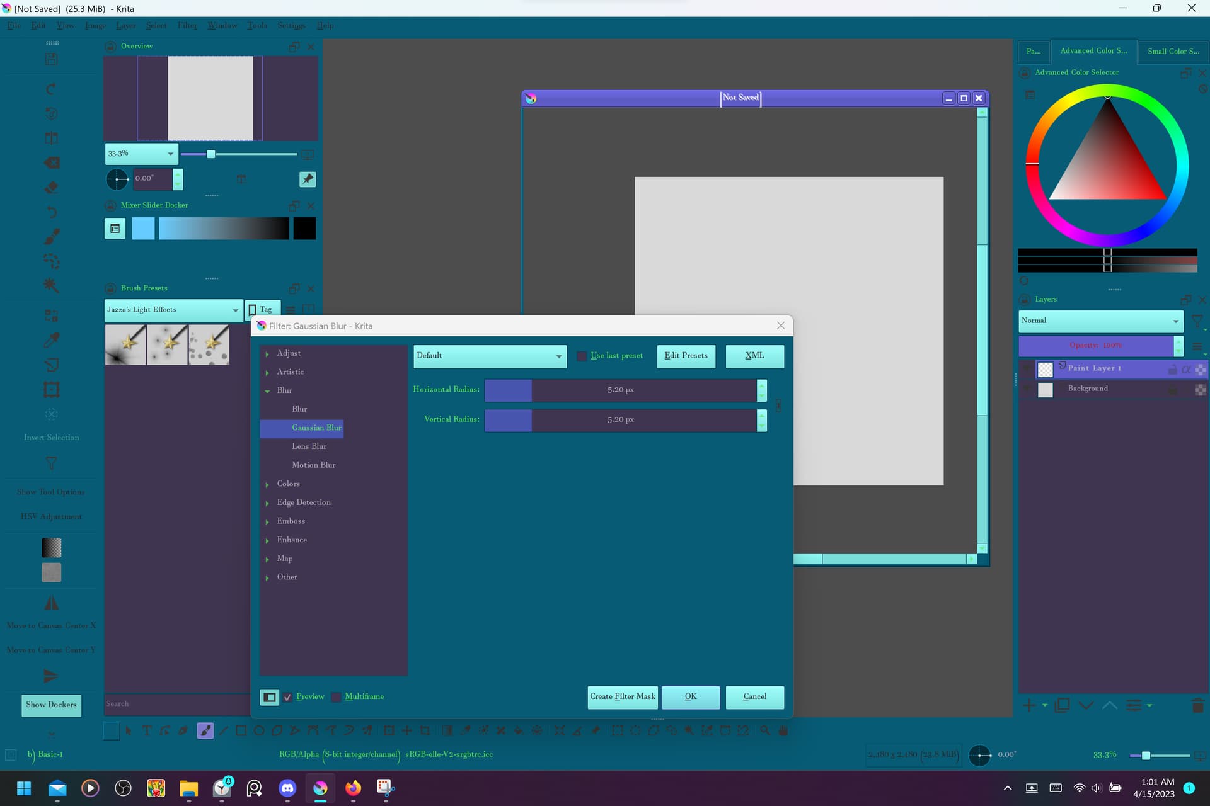The image size is (1210, 806).
Task: Click the Create Filter Mask button
Action: (622, 696)
